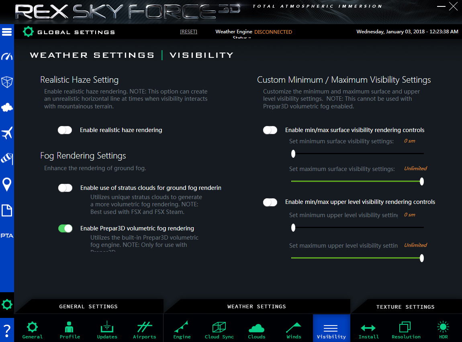Open the HDR settings page
The height and width of the screenshot is (342, 462).
point(443,330)
